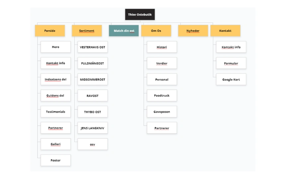Select Kontakt info box under Kontakt
The image size is (286, 183).
(231, 47)
